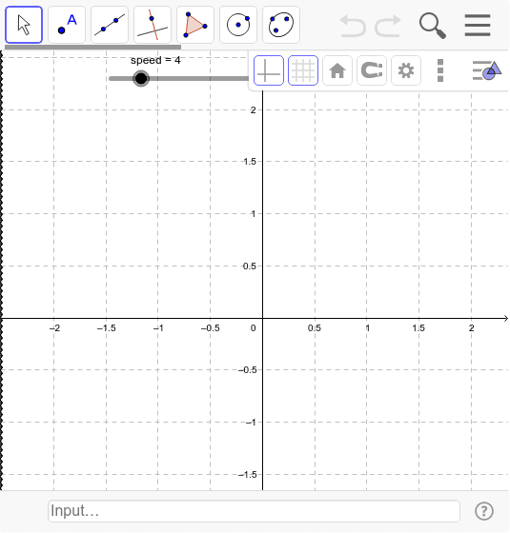The image size is (510, 533).
Task: Pick the Line through two points tool
Action: coord(110,25)
